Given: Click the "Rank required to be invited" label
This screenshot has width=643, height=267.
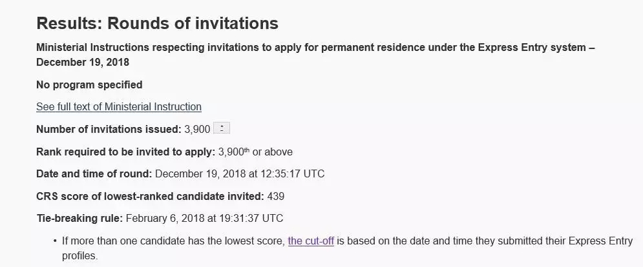Looking at the screenshot, I should pyautogui.click(x=125, y=152).
